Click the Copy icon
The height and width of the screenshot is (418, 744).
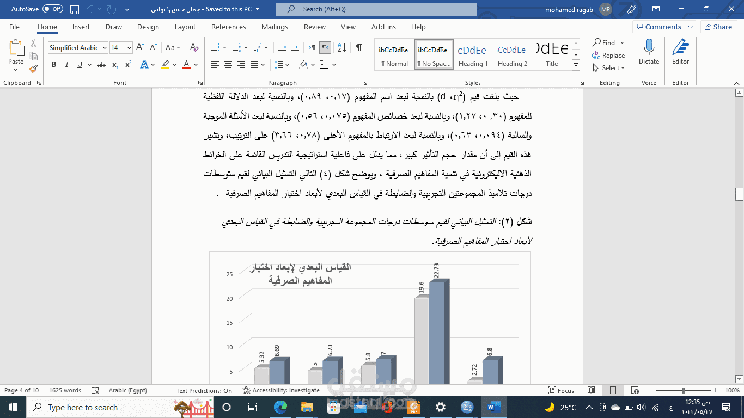point(33,56)
